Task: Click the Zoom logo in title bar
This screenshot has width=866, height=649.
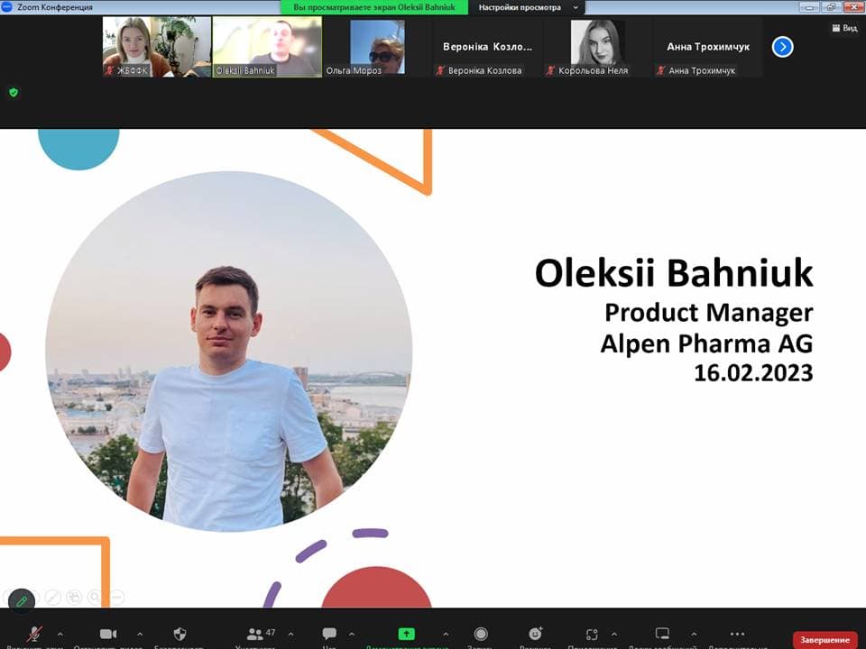Action: tap(6, 6)
